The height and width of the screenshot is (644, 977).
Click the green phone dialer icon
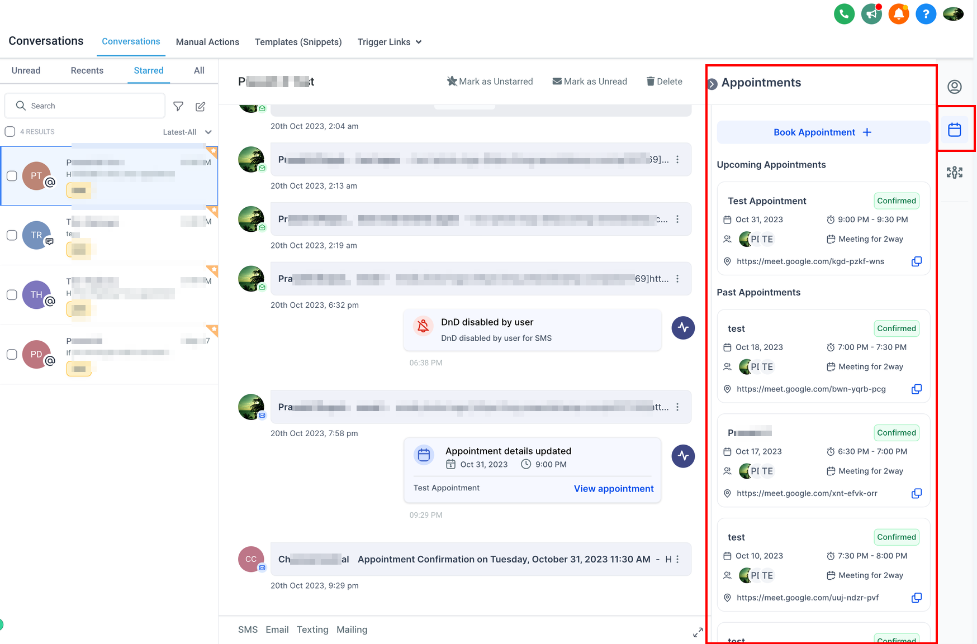[x=844, y=14]
